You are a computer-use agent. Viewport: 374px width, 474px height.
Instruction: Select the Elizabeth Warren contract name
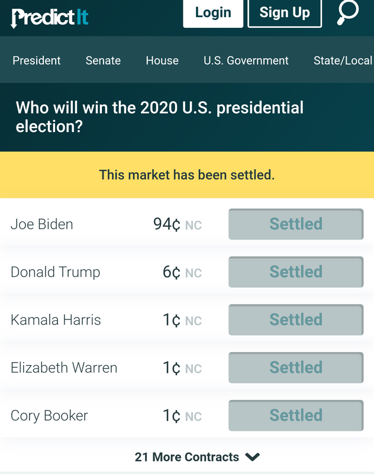(x=64, y=367)
